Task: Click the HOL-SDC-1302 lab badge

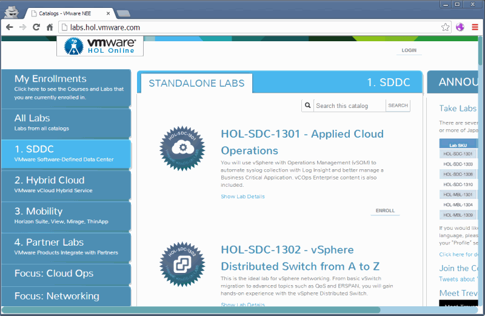Action: tap(182, 264)
